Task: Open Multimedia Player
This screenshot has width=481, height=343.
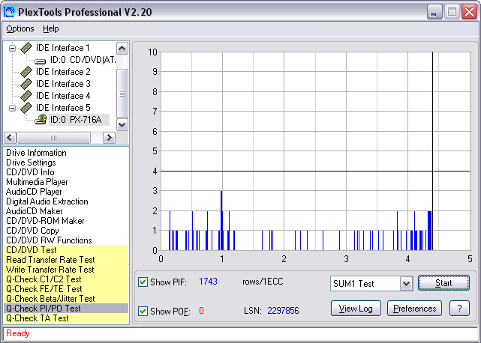Action: click(x=37, y=182)
